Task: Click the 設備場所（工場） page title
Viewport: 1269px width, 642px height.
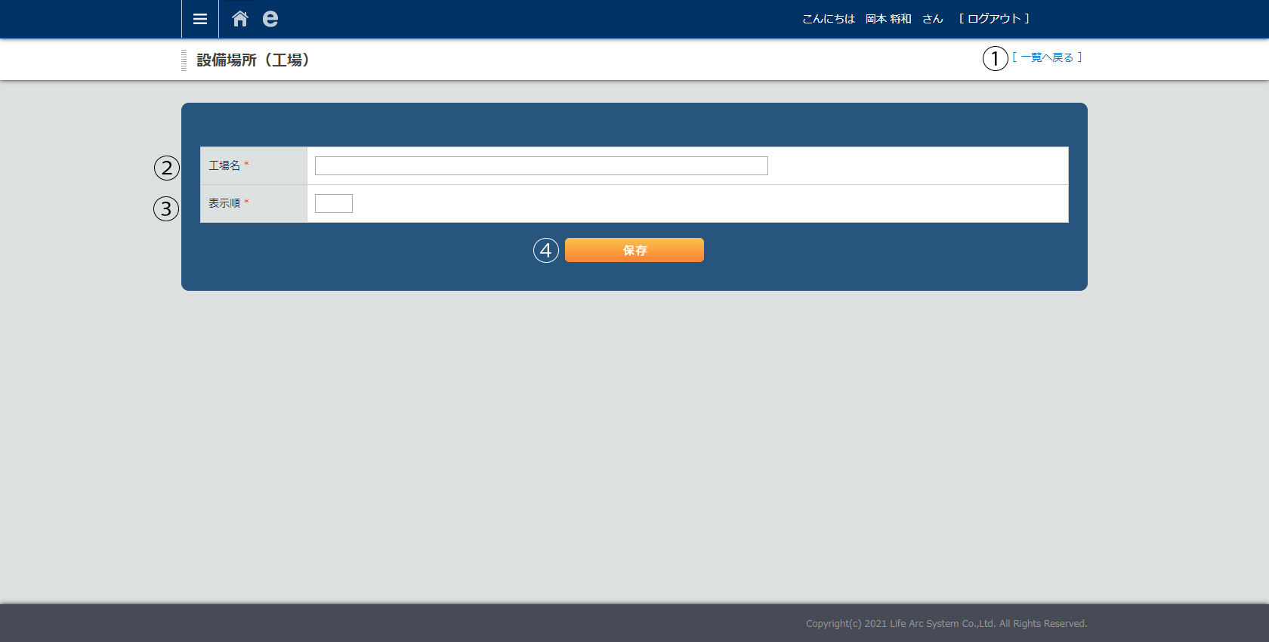Action: coord(253,60)
